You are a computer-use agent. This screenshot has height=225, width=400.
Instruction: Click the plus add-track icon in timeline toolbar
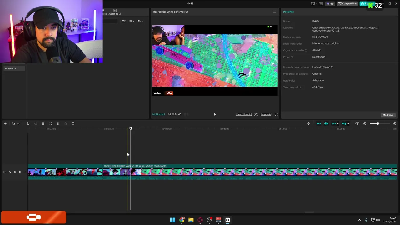5,123
